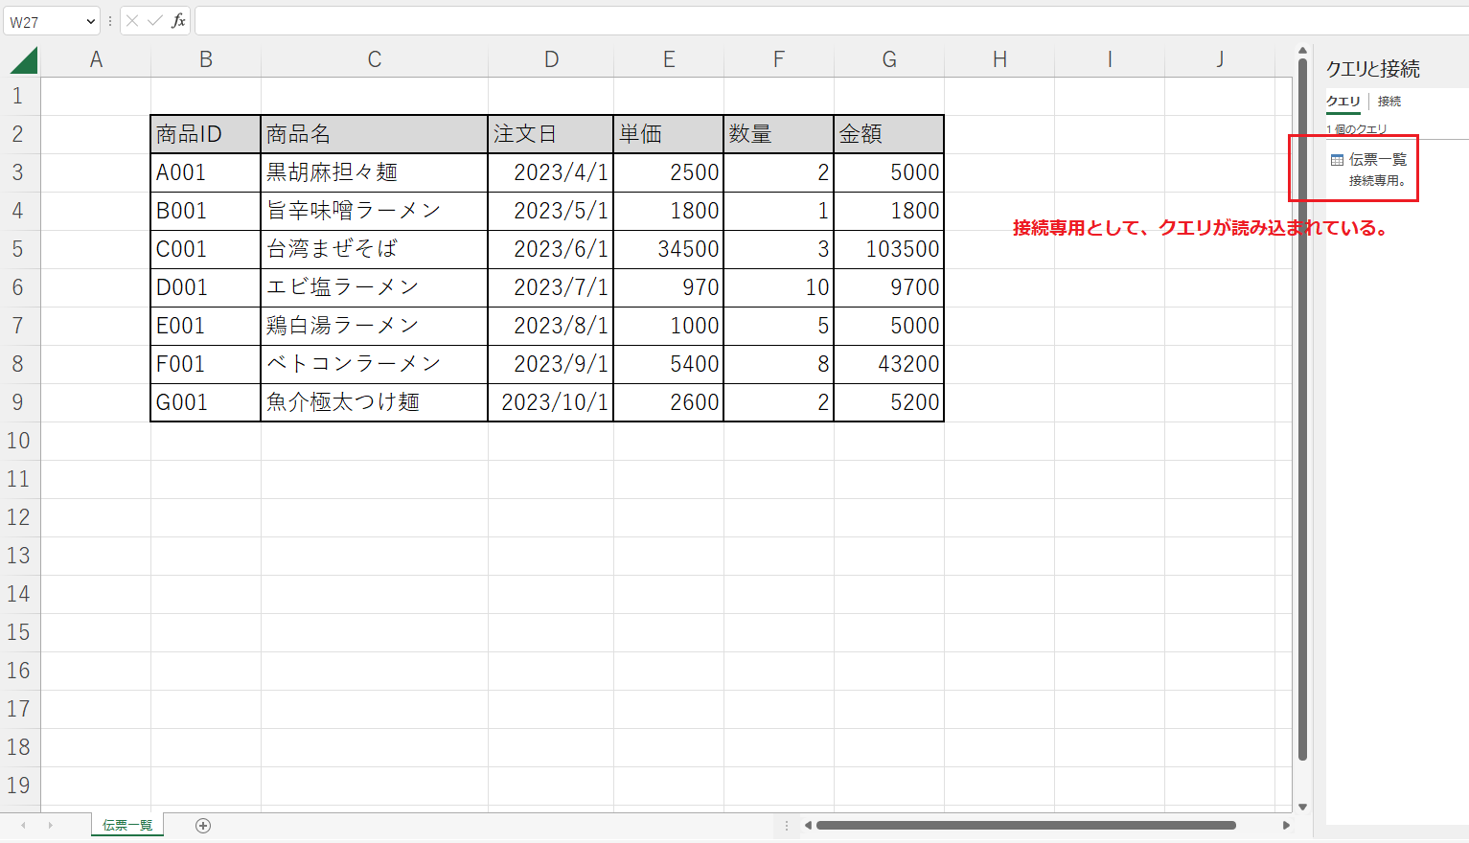Click the table icon beside 伝票一覧 query
This screenshot has height=843, width=1469.
1337,160
